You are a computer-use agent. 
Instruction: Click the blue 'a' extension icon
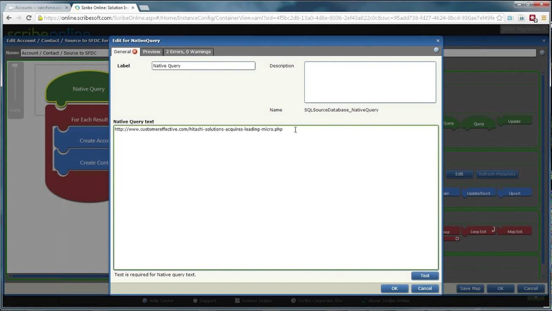coord(510,18)
